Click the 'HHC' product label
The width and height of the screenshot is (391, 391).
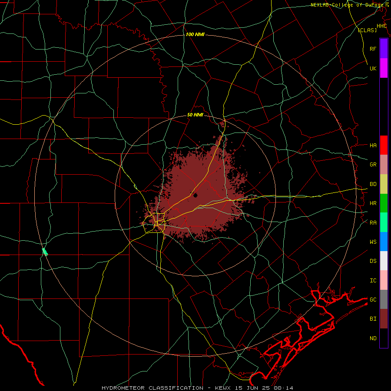(381, 26)
